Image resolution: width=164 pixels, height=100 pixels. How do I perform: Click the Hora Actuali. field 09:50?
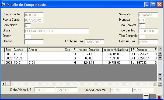148,42
